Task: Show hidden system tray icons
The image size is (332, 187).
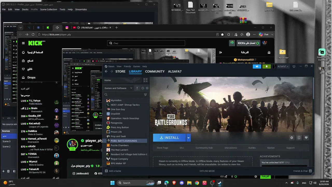Action: [286, 183]
